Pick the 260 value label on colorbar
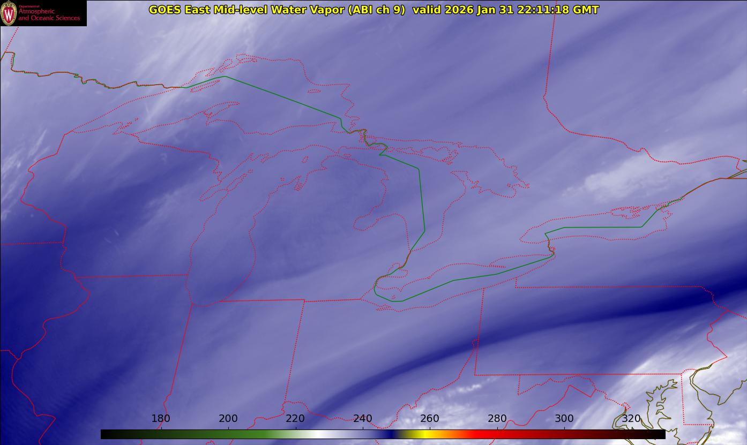 [430, 419]
